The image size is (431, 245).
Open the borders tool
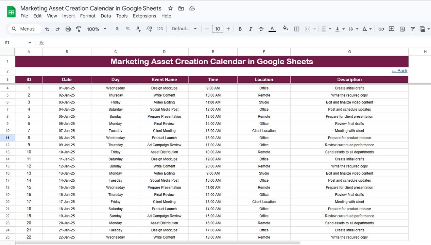pyautogui.click(x=297, y=29)
